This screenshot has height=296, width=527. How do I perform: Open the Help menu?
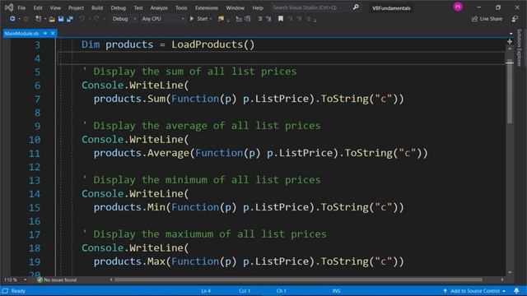click(258, 7)
